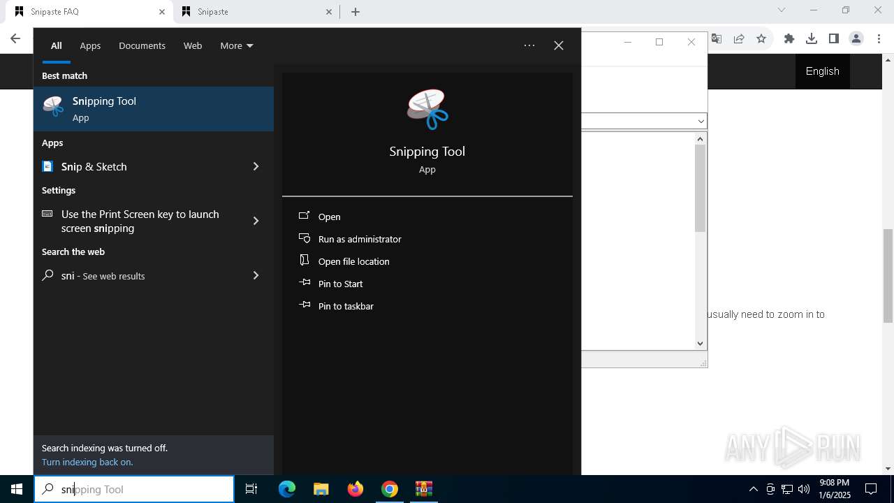Open search panel options ellipsis

(x=529, y=45)
